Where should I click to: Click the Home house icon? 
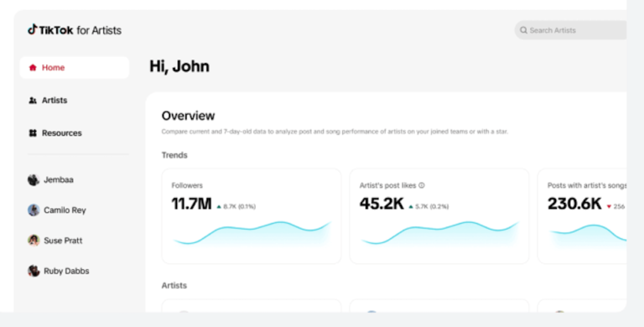[x=33, y=68]
